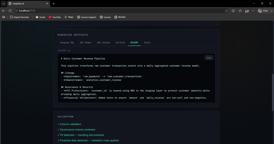Go back to previous page
Screen dimensions: 274x144
click(x=4, y=11)
